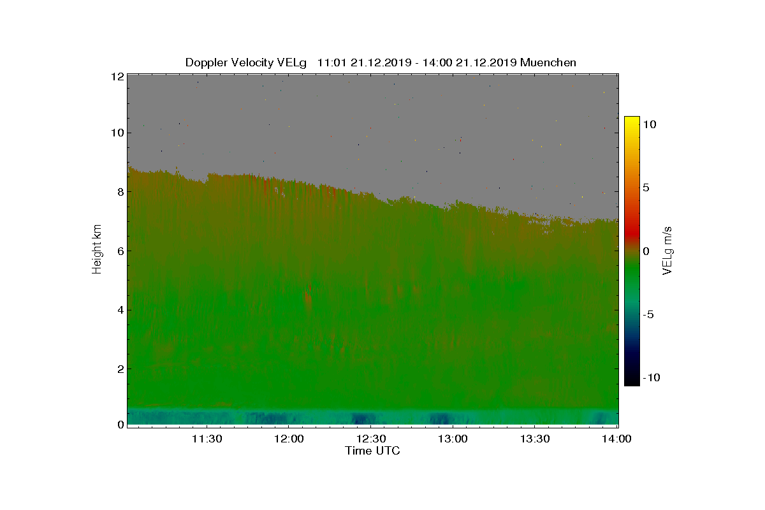This screenshot has height=510, width=765.
Task: Click the colorbar value 5 label
Action: (646, 187)
